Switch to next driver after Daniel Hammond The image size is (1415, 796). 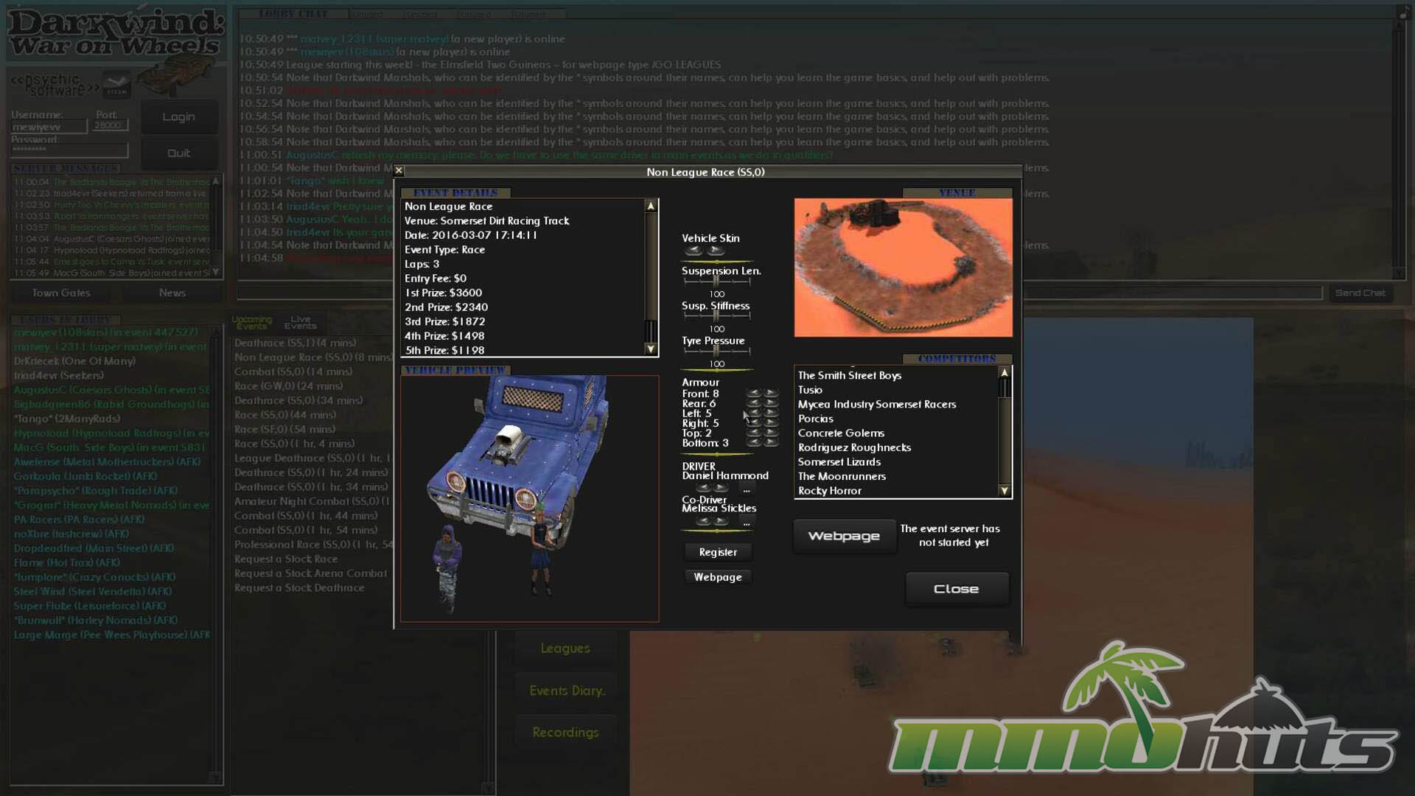pyautogui.click(x=722, y=488)
